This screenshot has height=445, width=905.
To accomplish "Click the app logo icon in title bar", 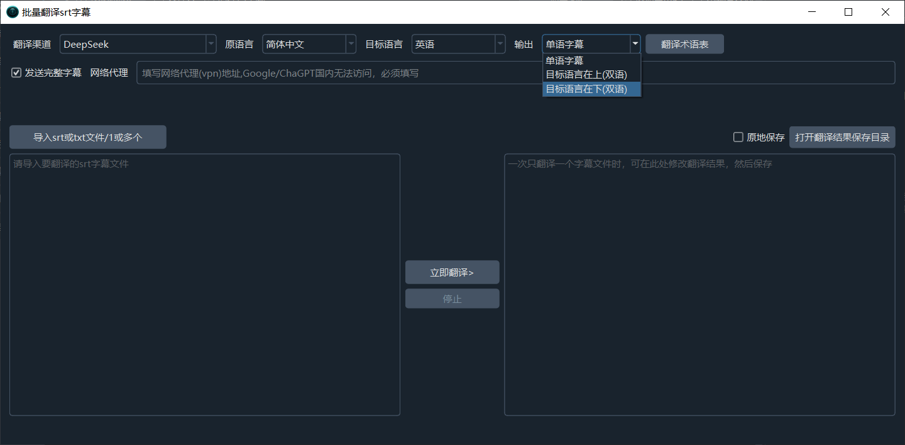I will pyautogui.click(x=11, y=11).
